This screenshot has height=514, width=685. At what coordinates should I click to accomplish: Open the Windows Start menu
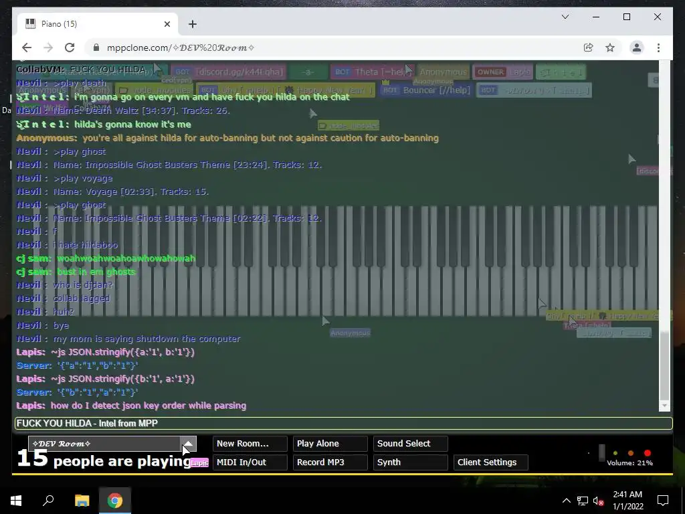(x=16, y=501)
